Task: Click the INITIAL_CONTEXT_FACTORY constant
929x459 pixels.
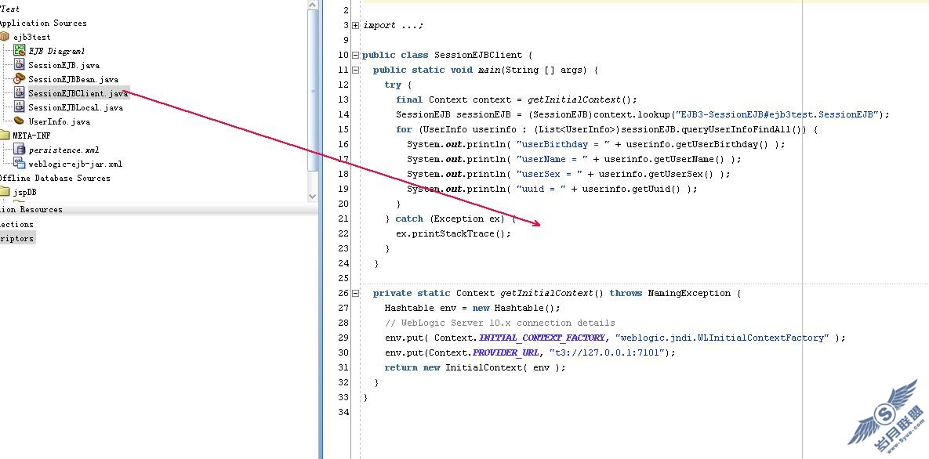Action: tap(542, 338)
